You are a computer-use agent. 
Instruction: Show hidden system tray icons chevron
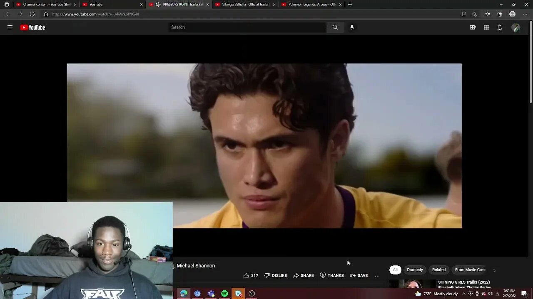[x=464, y=294]
